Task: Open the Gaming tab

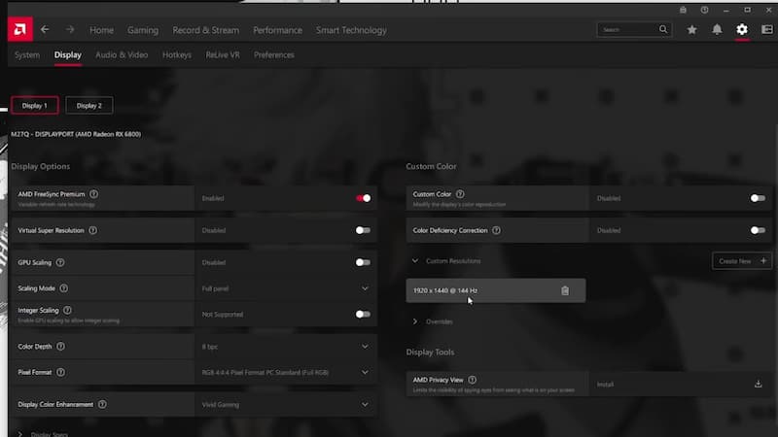Action: click(143, 30)
